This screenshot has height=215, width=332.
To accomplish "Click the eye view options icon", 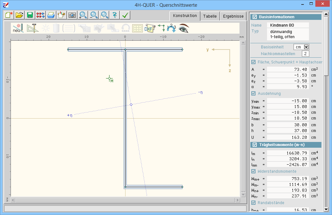I will point(184,28).
